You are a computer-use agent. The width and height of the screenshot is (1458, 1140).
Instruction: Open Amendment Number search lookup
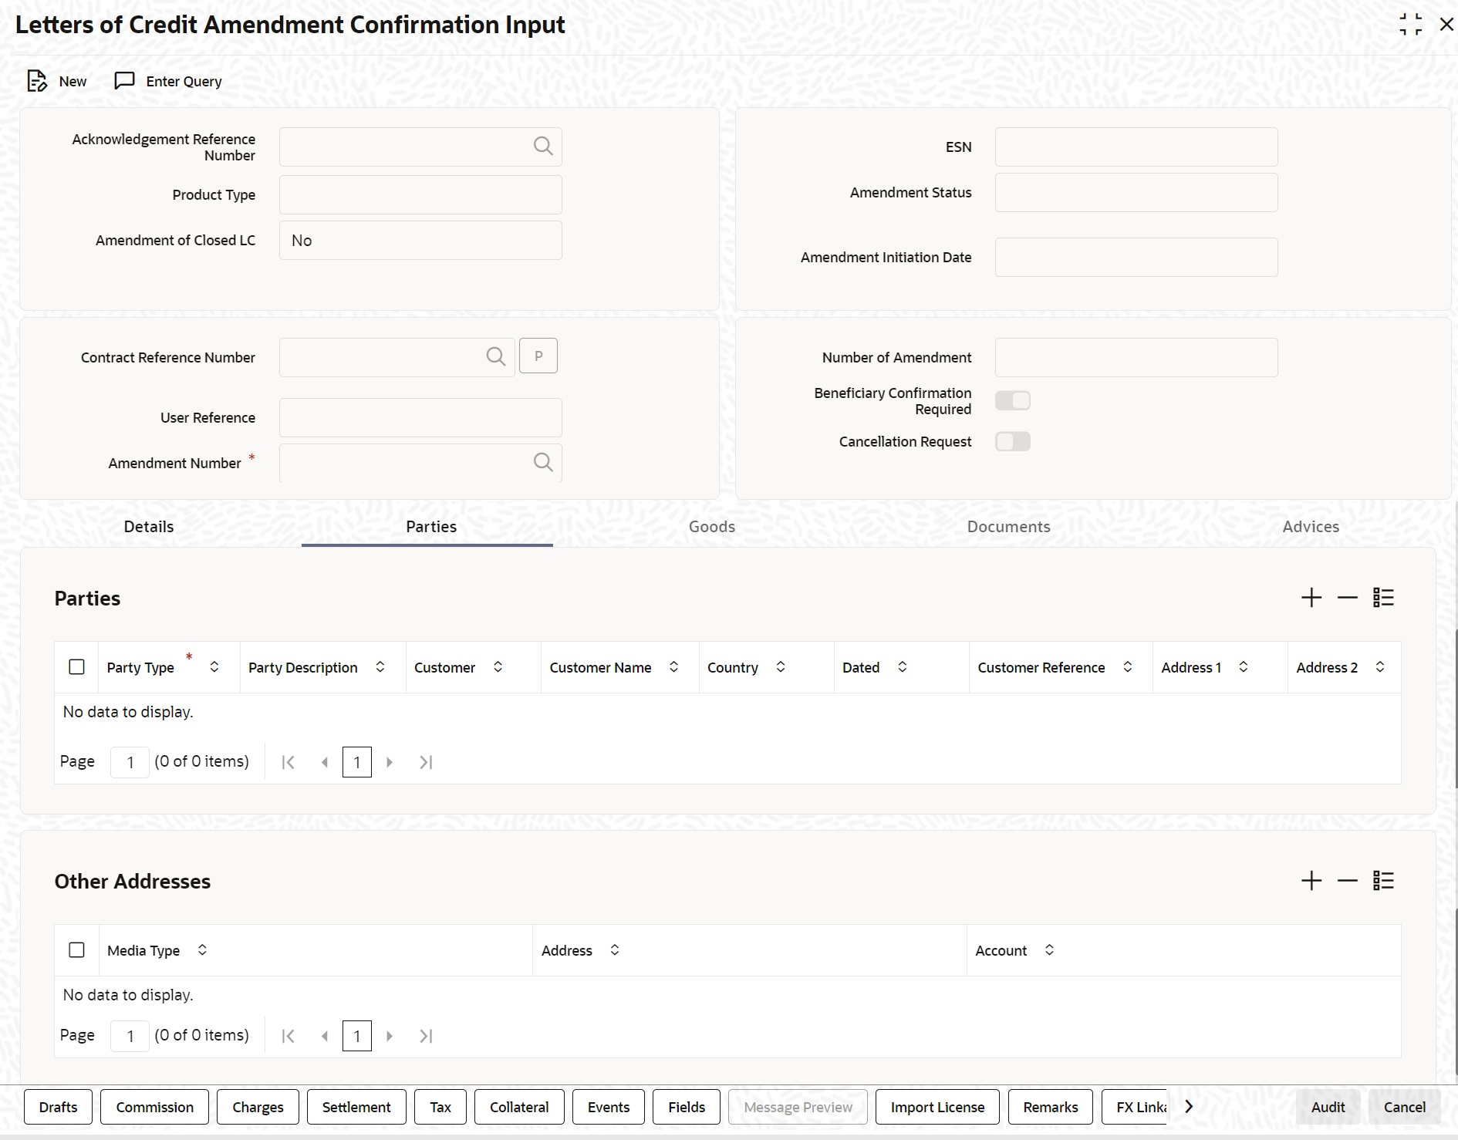click(543, 462)
